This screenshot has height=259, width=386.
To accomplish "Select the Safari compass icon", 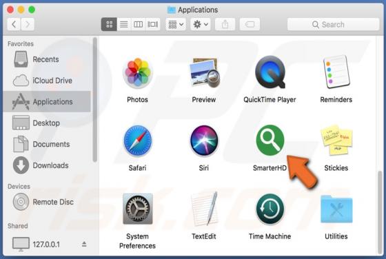I will pyautogui.click(x=138, y=141).
